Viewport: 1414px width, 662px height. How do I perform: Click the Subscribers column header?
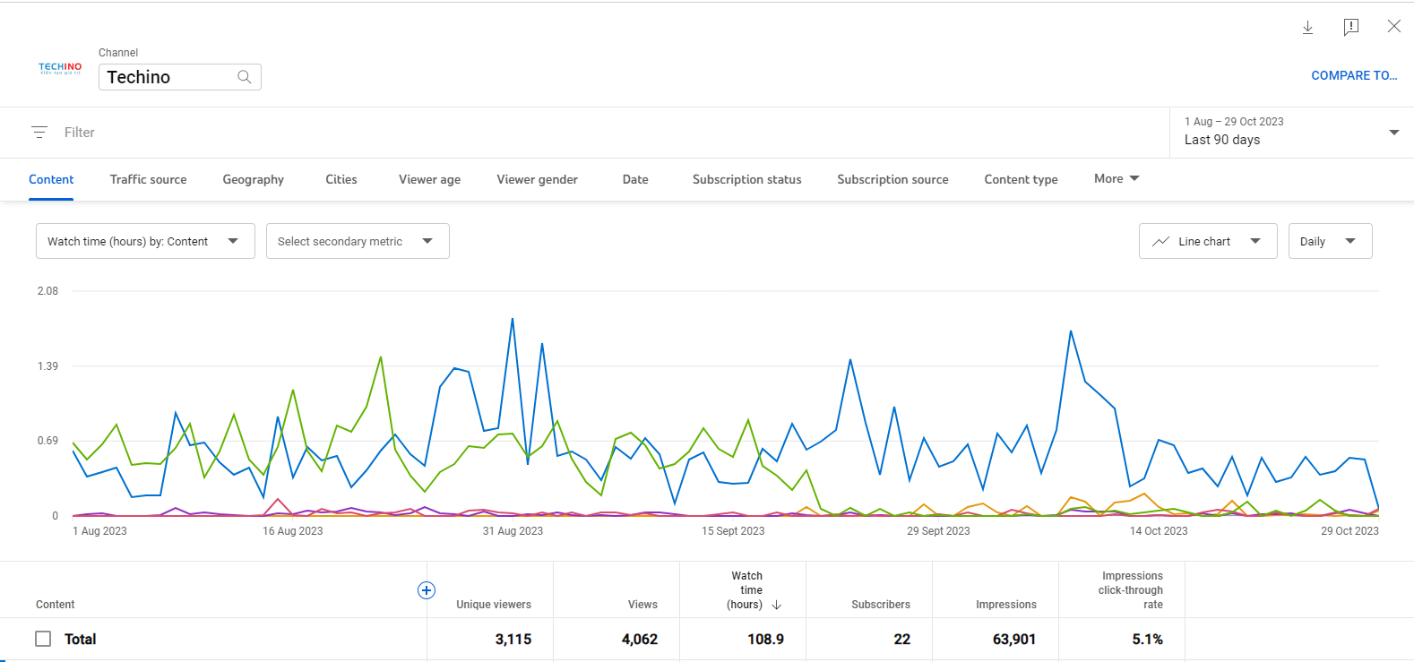(x=881, y=605)
